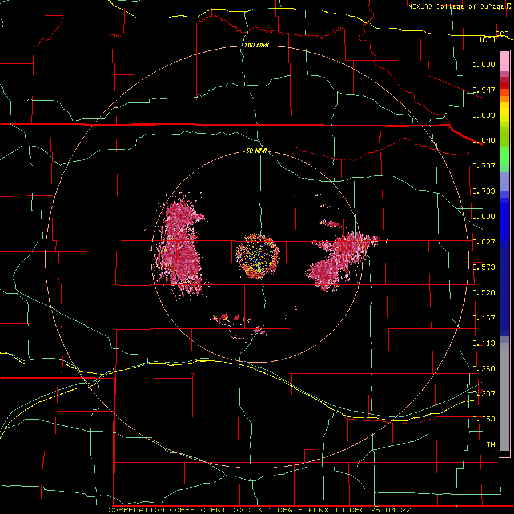The width and height of the screenshot is (514, 514).
Task: Select the 0.840 scale value
Action: coord(484,140)
